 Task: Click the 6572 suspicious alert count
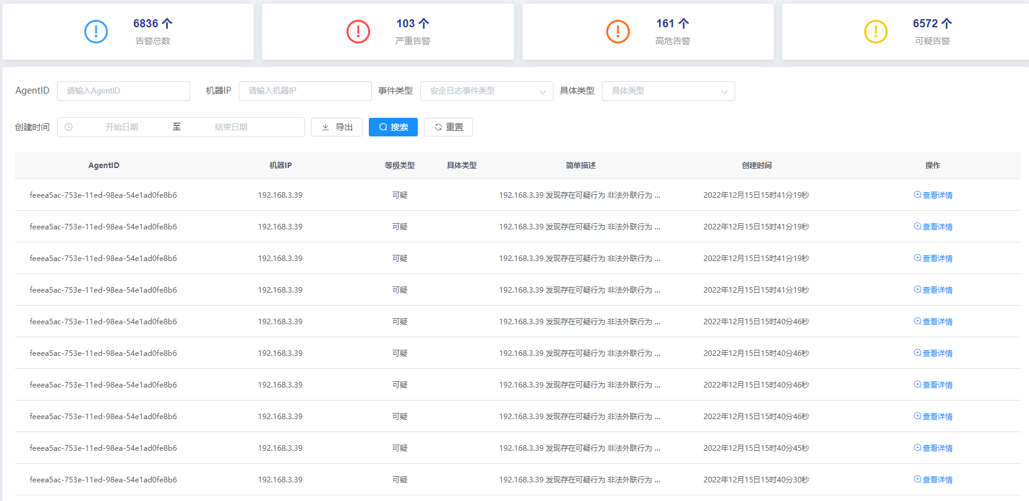pos(925,24)
